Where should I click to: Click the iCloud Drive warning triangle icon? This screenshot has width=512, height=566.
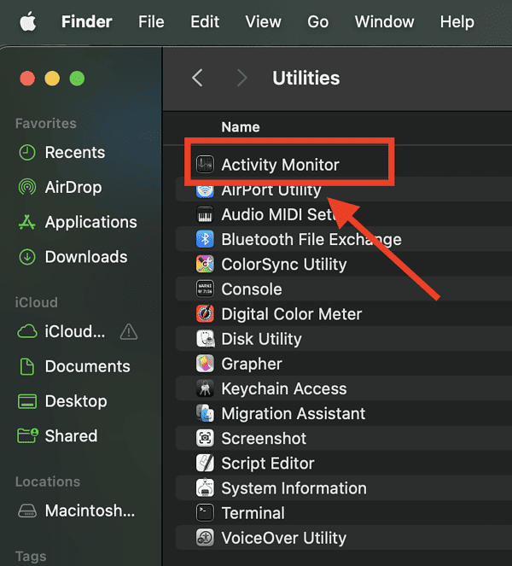point(128,331)
